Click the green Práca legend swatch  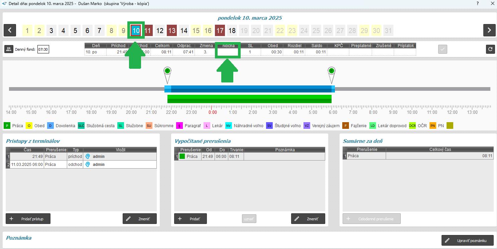(7, 126)
